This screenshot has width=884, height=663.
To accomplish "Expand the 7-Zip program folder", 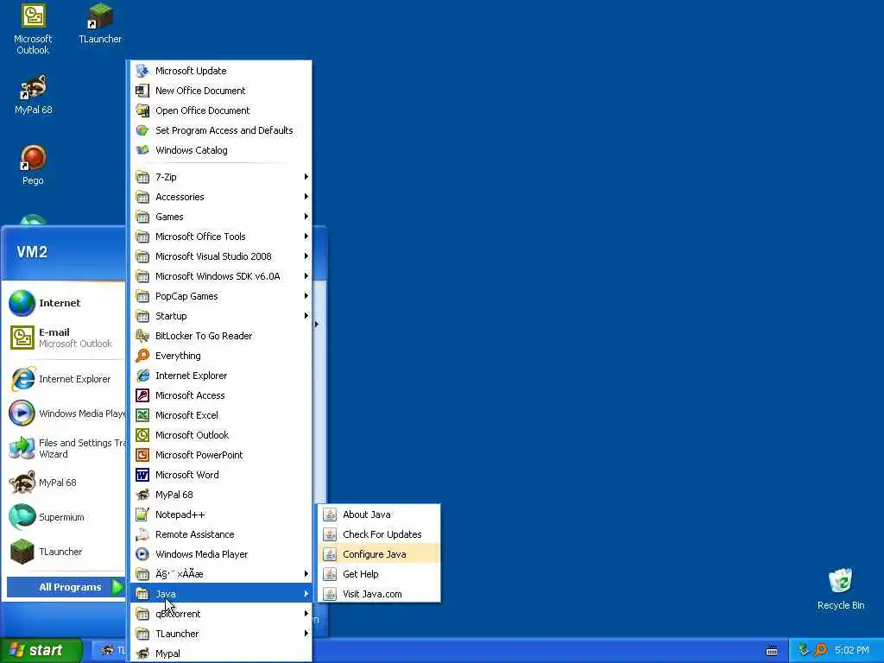I will 220,177.
